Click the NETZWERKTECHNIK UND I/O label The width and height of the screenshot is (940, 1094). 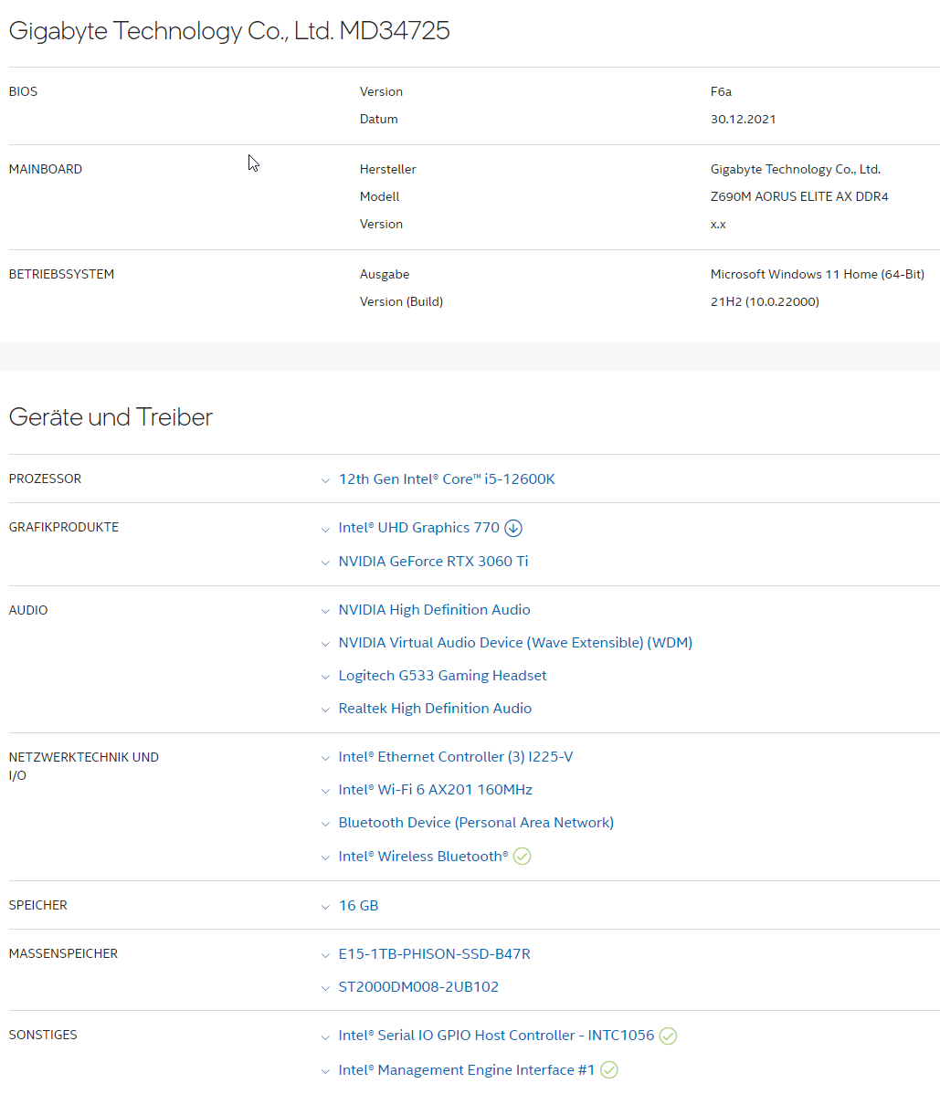84,766
